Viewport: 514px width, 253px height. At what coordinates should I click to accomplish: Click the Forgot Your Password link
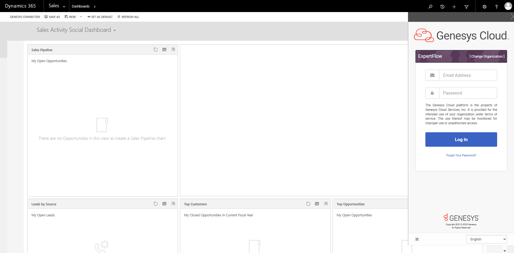[x=461, y=155]
